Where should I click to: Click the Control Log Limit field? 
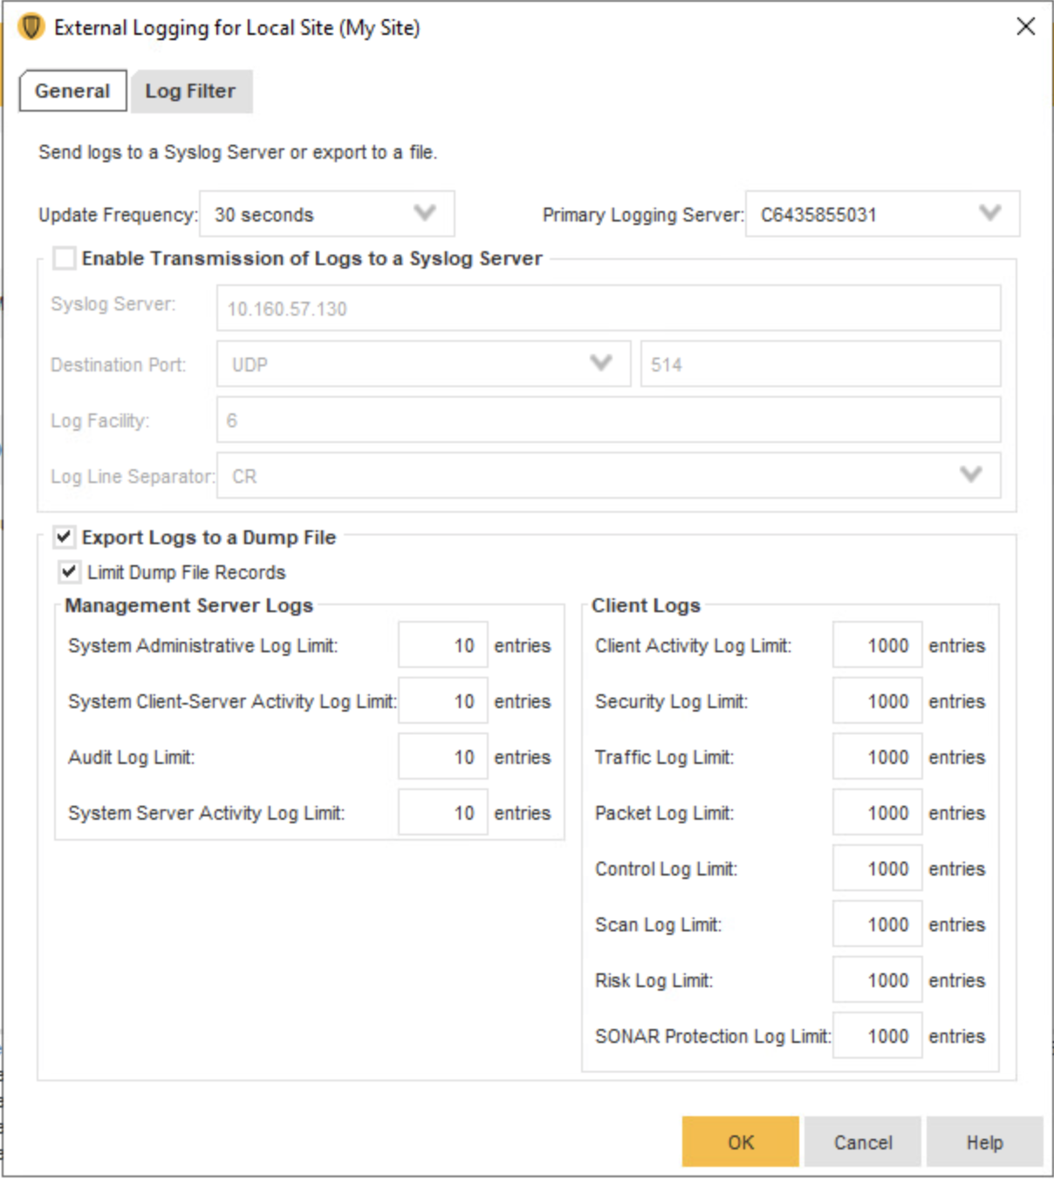pyautogui.click(x=877, y=868)
